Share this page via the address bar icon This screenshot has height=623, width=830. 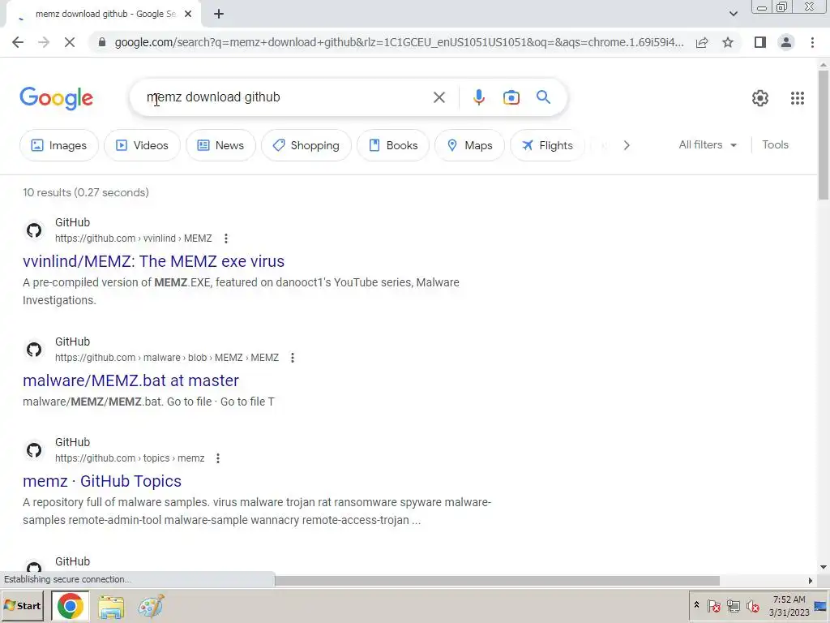click(702, 42)
